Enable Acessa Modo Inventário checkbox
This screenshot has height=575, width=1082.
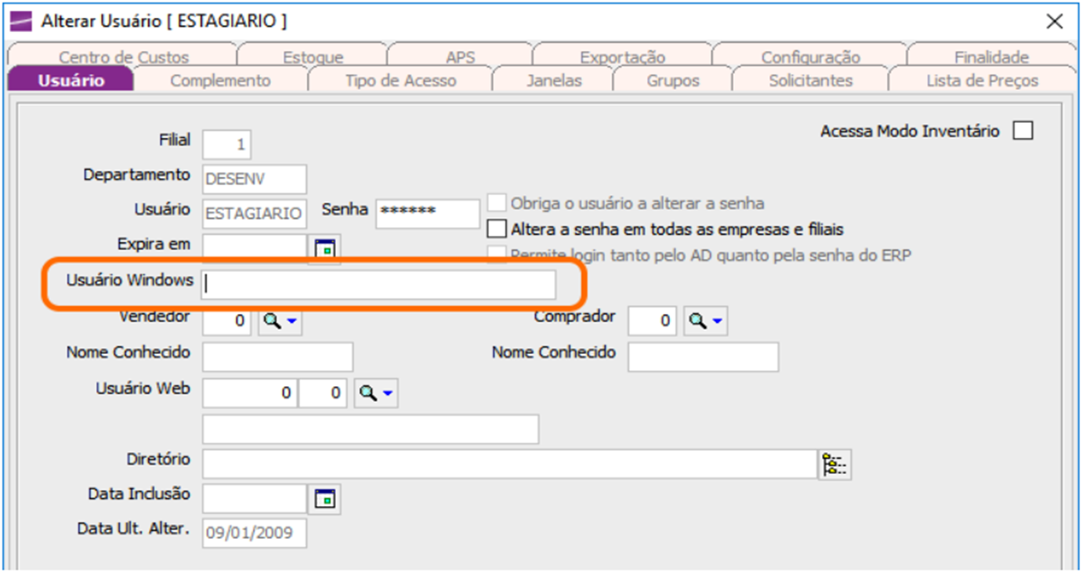tap(1022, 131)
